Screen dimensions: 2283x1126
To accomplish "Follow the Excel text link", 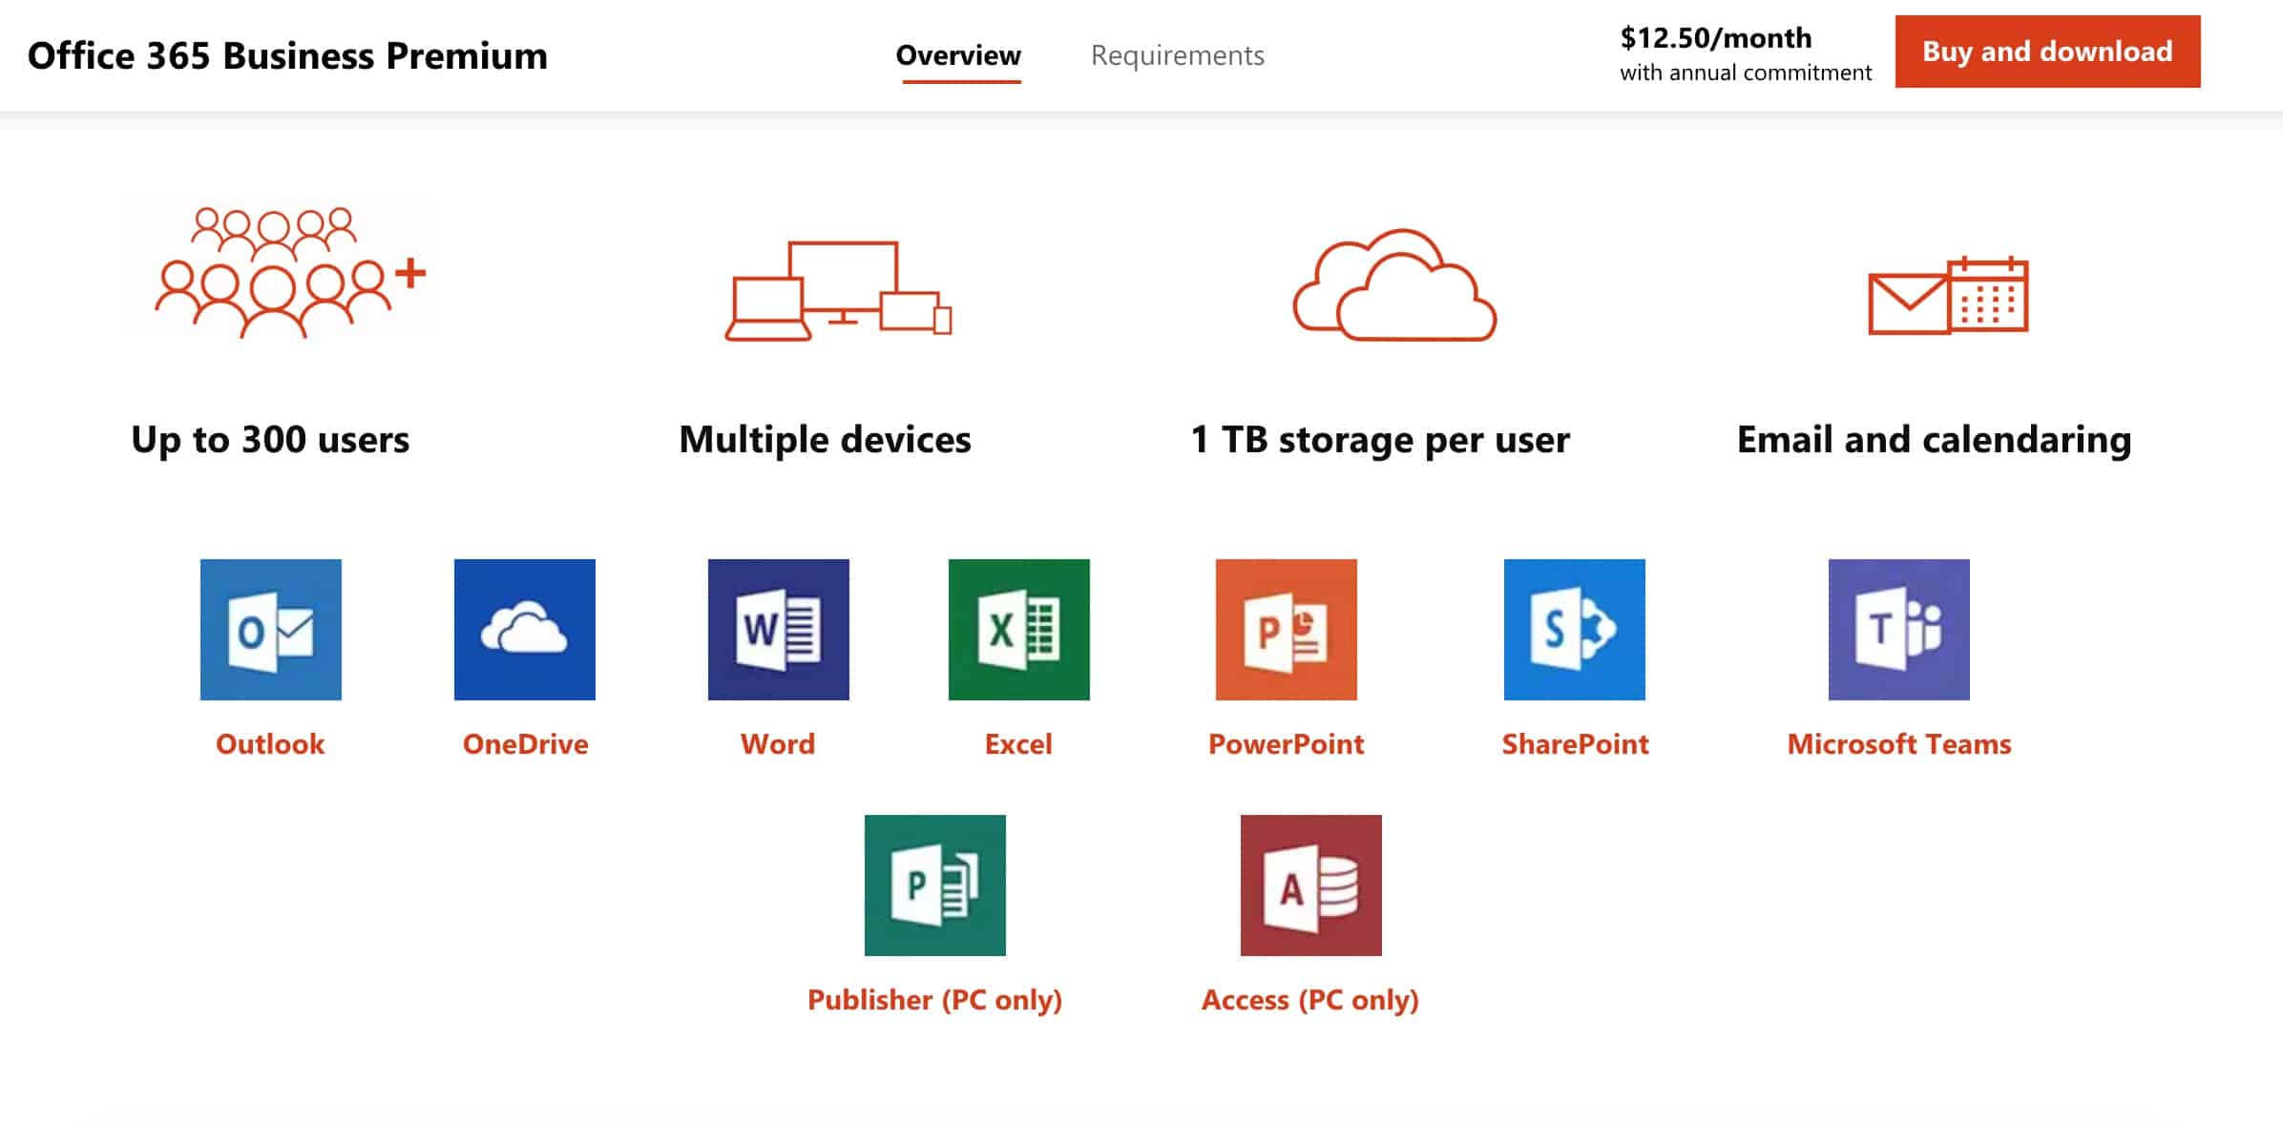I will click(1018, 743).
